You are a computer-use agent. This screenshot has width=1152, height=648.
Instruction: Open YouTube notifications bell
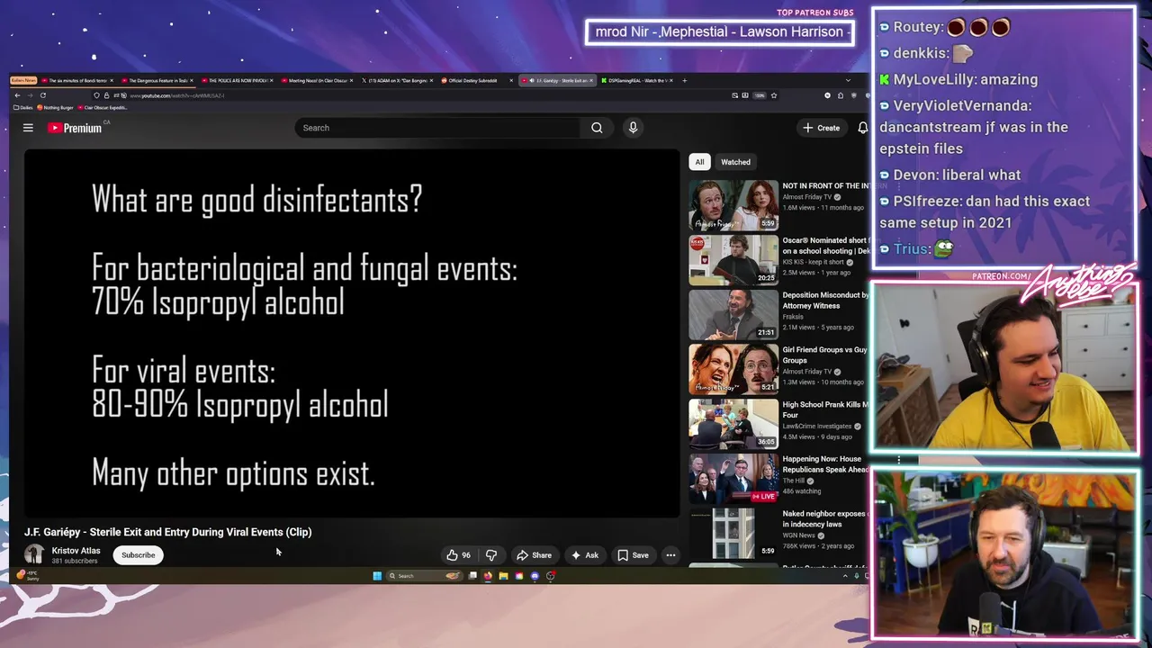(862, 128)
